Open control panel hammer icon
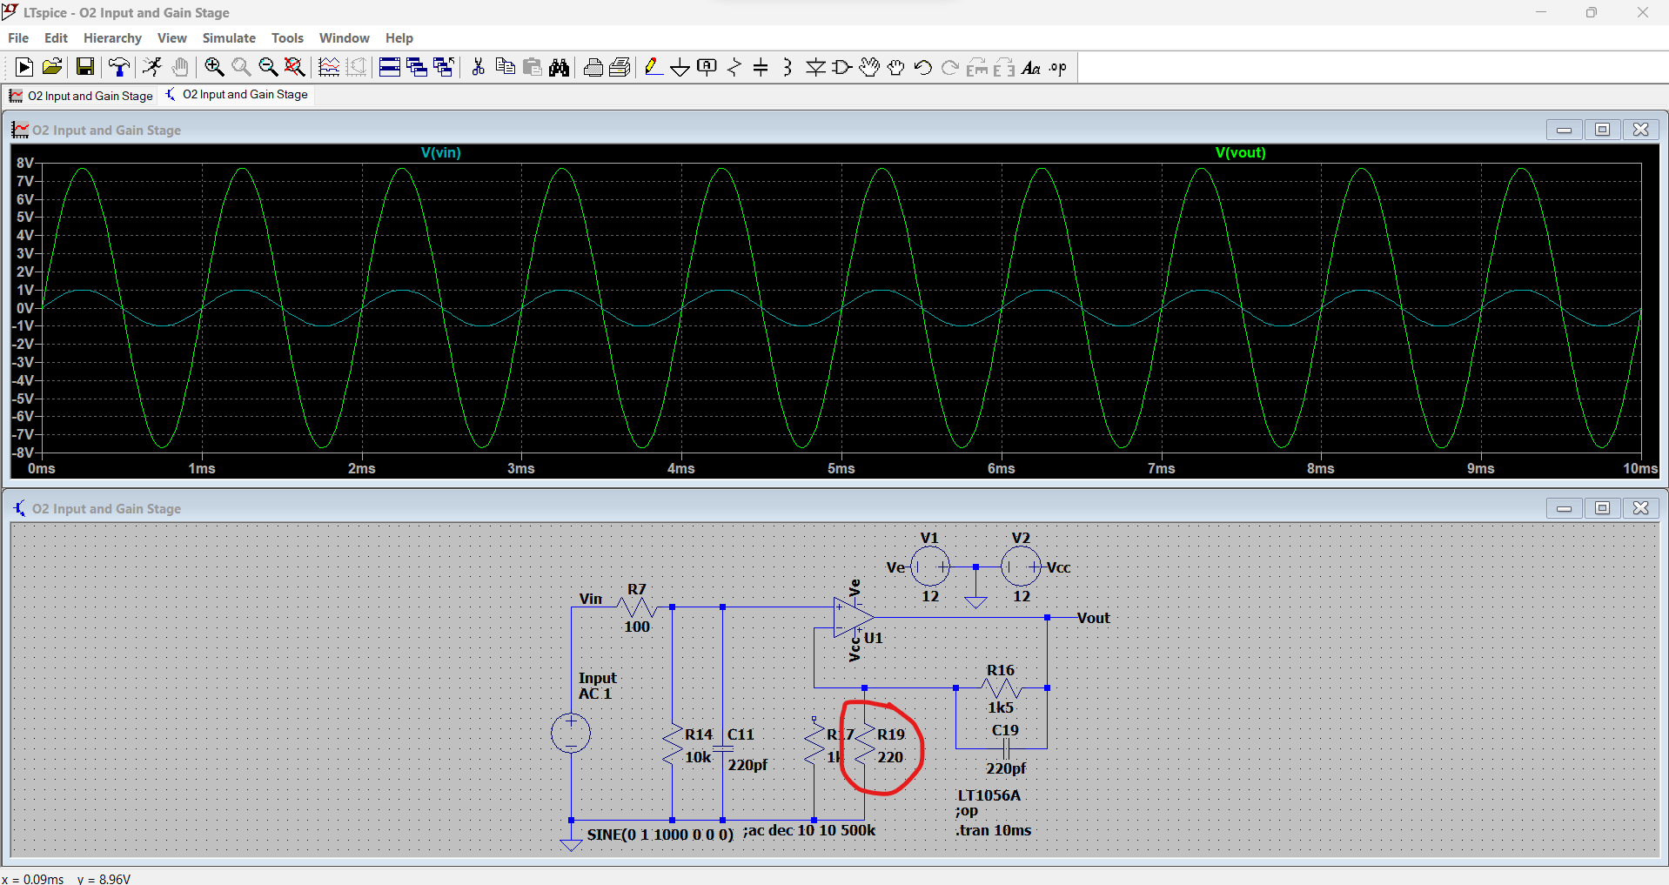 tap(119, 67)
